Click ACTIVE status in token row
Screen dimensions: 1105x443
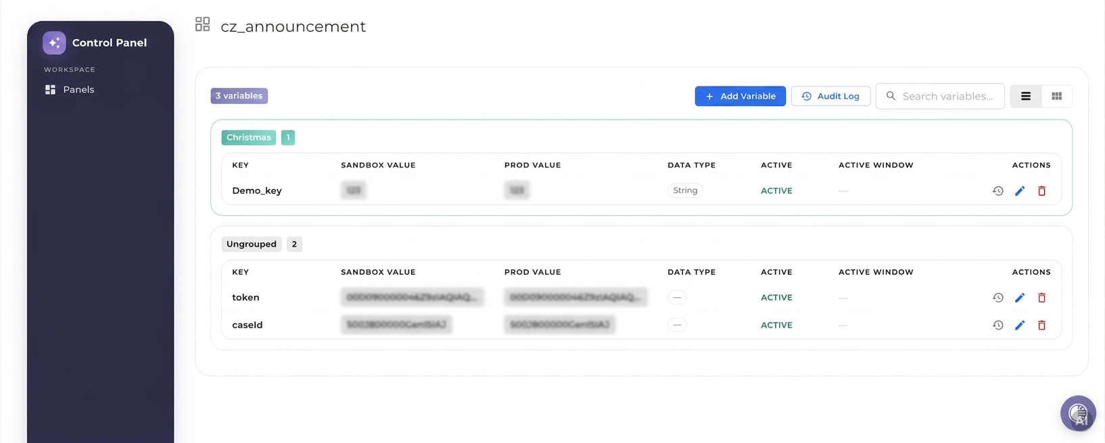(x=776, y=298)
